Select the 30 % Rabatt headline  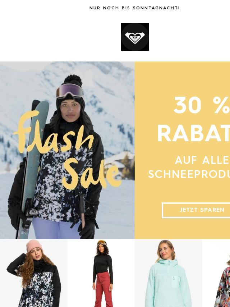click(x=194, y=119)
